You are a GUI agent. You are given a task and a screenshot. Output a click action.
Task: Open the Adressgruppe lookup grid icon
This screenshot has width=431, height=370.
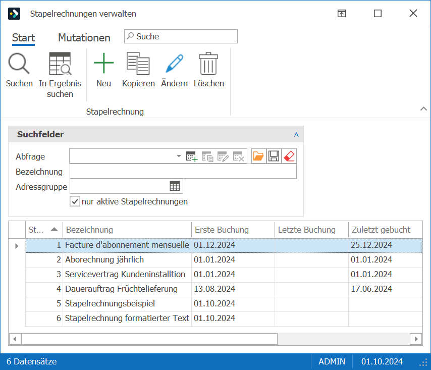pos(175,186)
